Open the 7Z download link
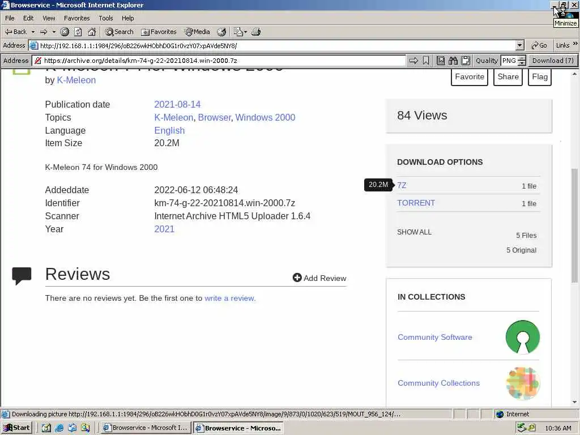This screenshot has height=435, width=580. click(x=402, y=185)
